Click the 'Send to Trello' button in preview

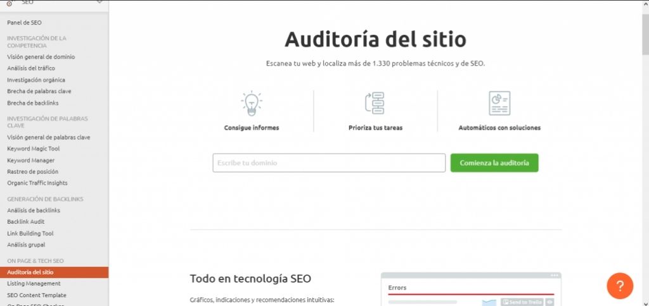click(x=522, y=302)
